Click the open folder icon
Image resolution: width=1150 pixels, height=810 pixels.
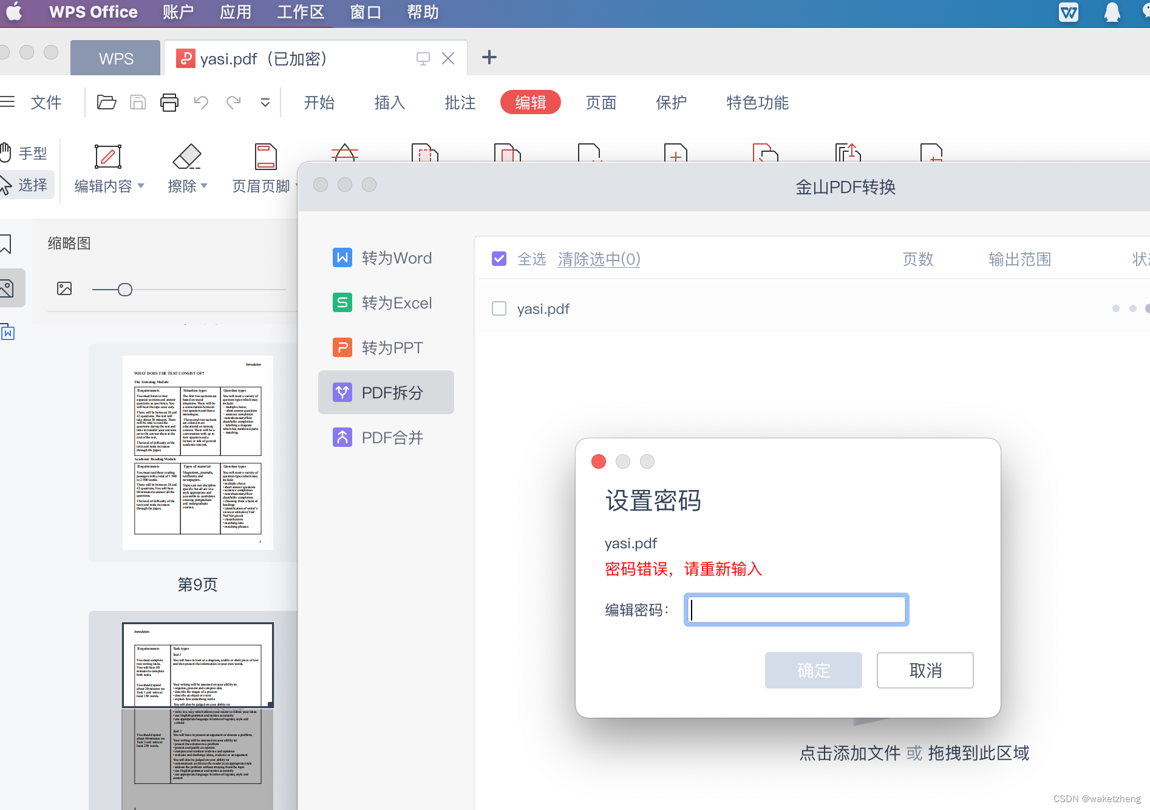point(106,102)
